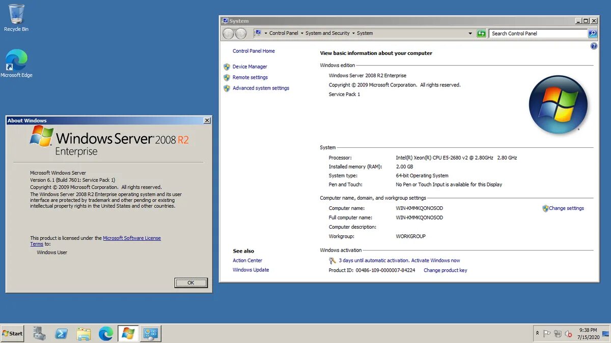611x343 pixels.
Task: Open address bar previous locations dropdown
Action: pyautogui.click(x=470, y=34)
